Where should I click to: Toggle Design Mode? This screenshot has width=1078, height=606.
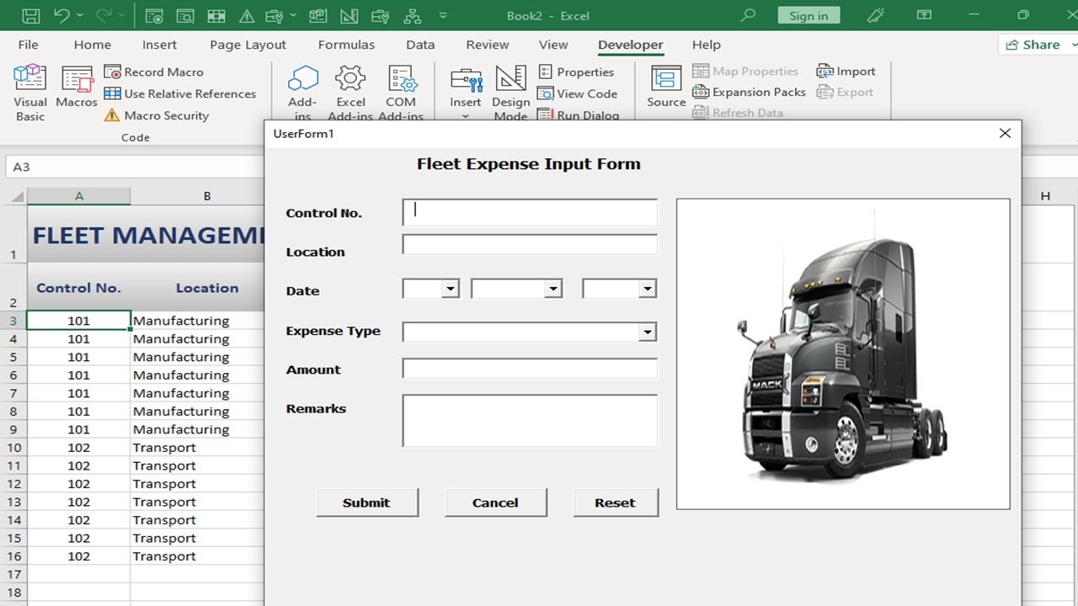[511, 93]
